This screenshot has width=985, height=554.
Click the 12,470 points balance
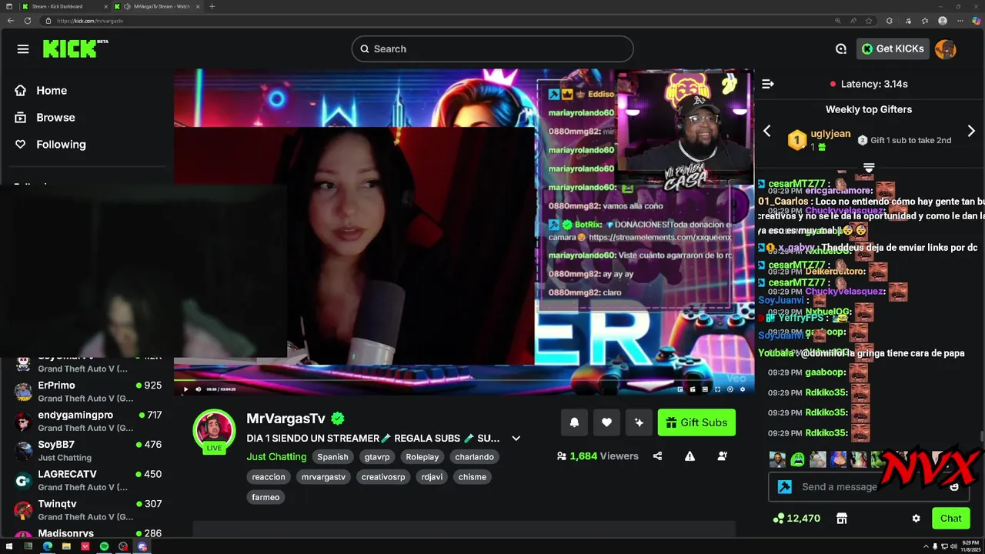(x=797, y=519)
